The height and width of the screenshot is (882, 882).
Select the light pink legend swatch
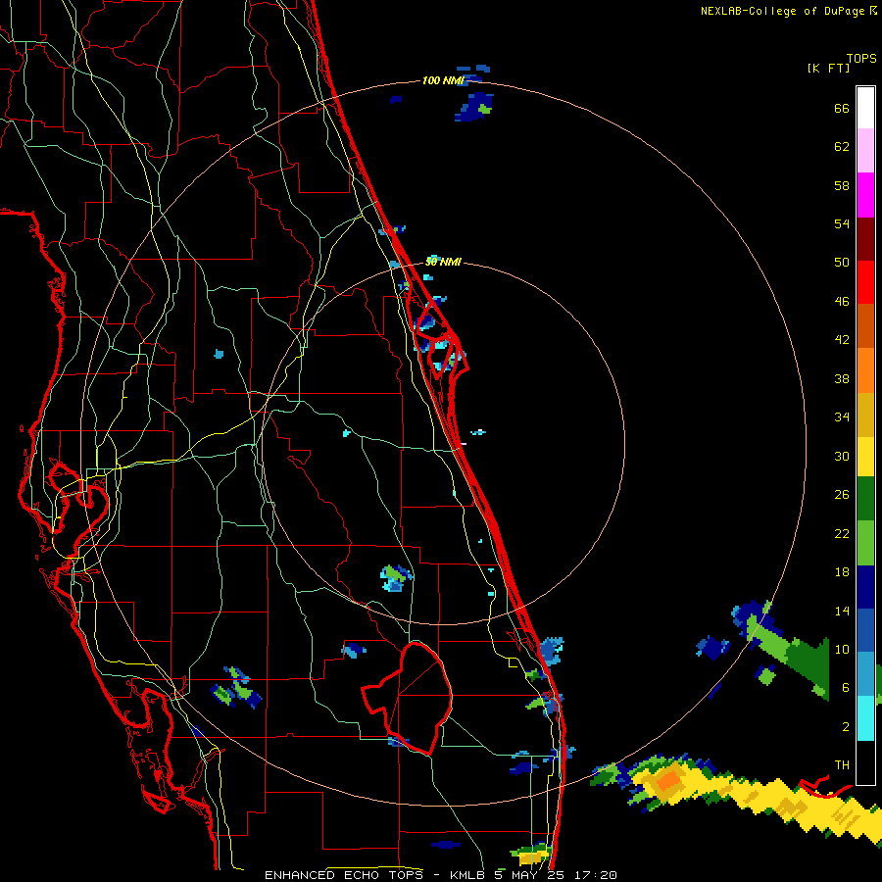point(865,151)
